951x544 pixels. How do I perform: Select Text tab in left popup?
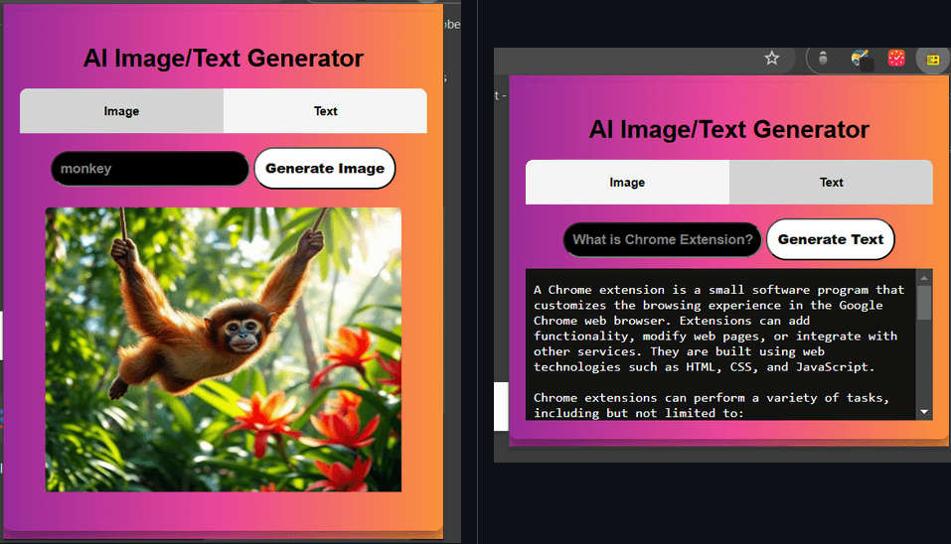tap(325, 111)
